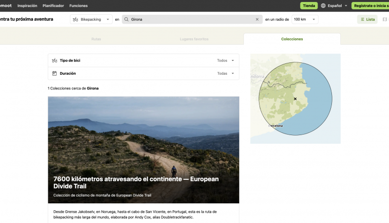Image resolution: width=389 pixels, height=223 pixels.
Task: Open the Bikepacking sport type dropdown
Action: coord(91,19)
